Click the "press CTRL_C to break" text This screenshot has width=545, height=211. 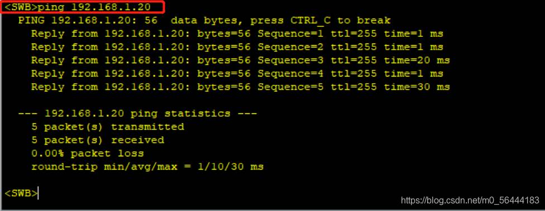tap(321, 21)
